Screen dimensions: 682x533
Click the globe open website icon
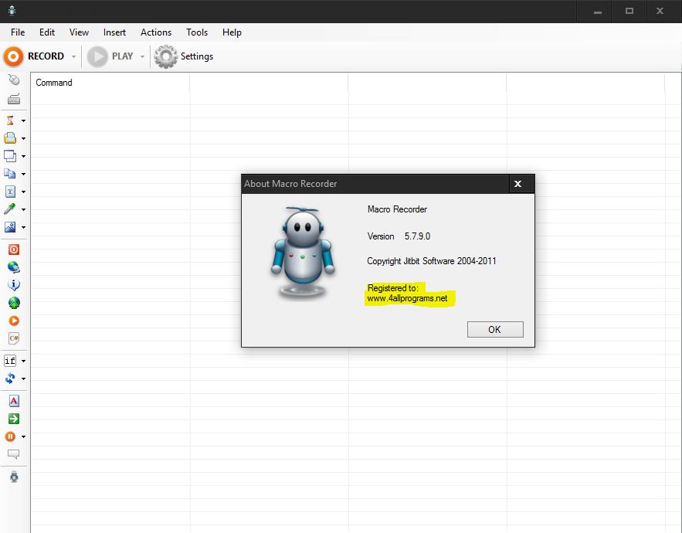click(14, 267)
